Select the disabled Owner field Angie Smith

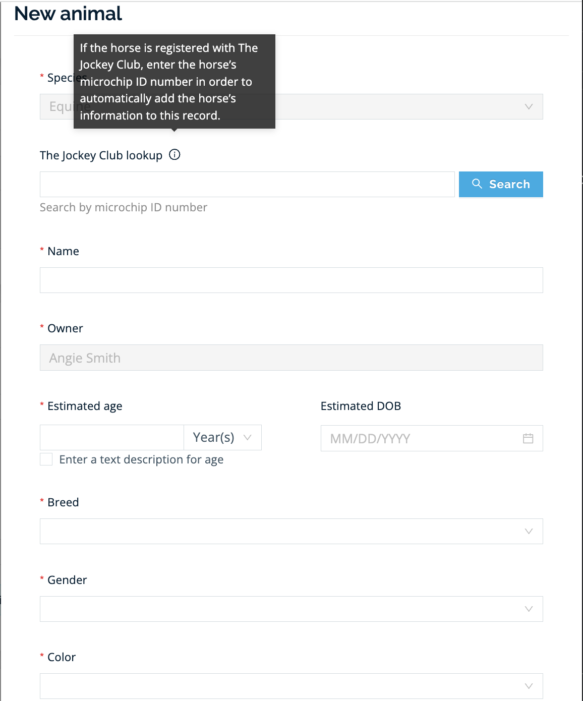[291, 358]
